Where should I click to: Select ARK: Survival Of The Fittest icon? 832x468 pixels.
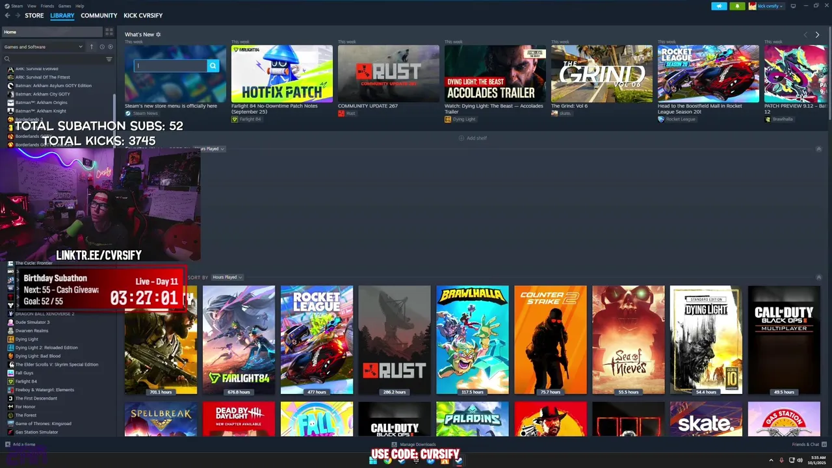pos(10,77)
